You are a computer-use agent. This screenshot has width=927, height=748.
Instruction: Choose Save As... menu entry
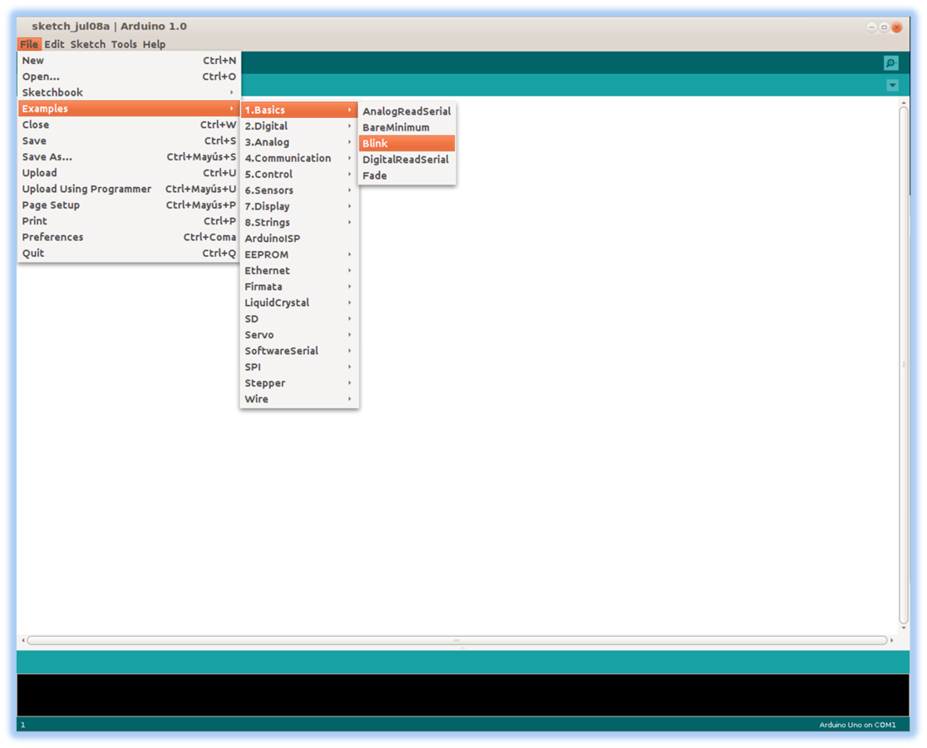click(x=129, y=156)
